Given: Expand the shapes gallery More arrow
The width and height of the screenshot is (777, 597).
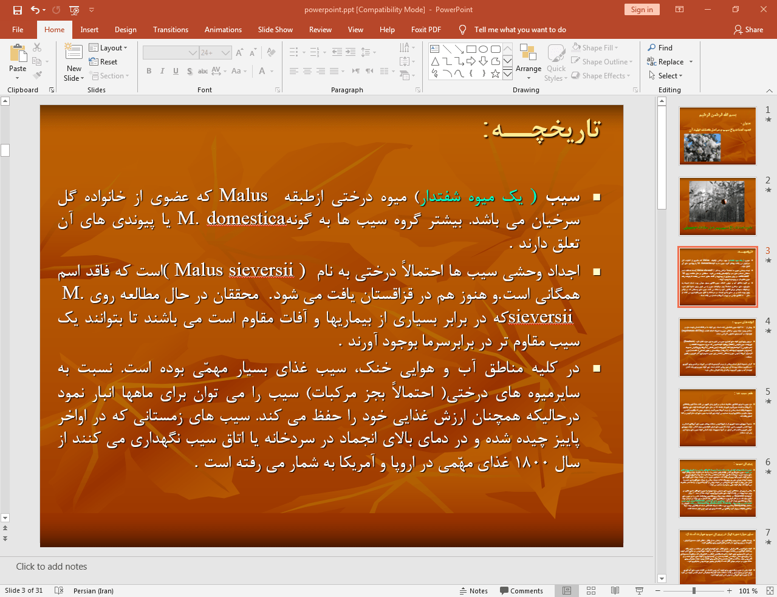Looking at the screenshot, I should (507, 73).
